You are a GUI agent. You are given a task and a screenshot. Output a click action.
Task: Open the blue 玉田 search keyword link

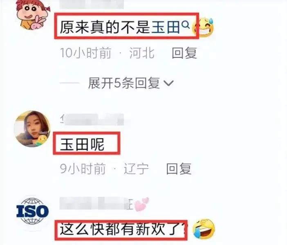click(166, 27)
